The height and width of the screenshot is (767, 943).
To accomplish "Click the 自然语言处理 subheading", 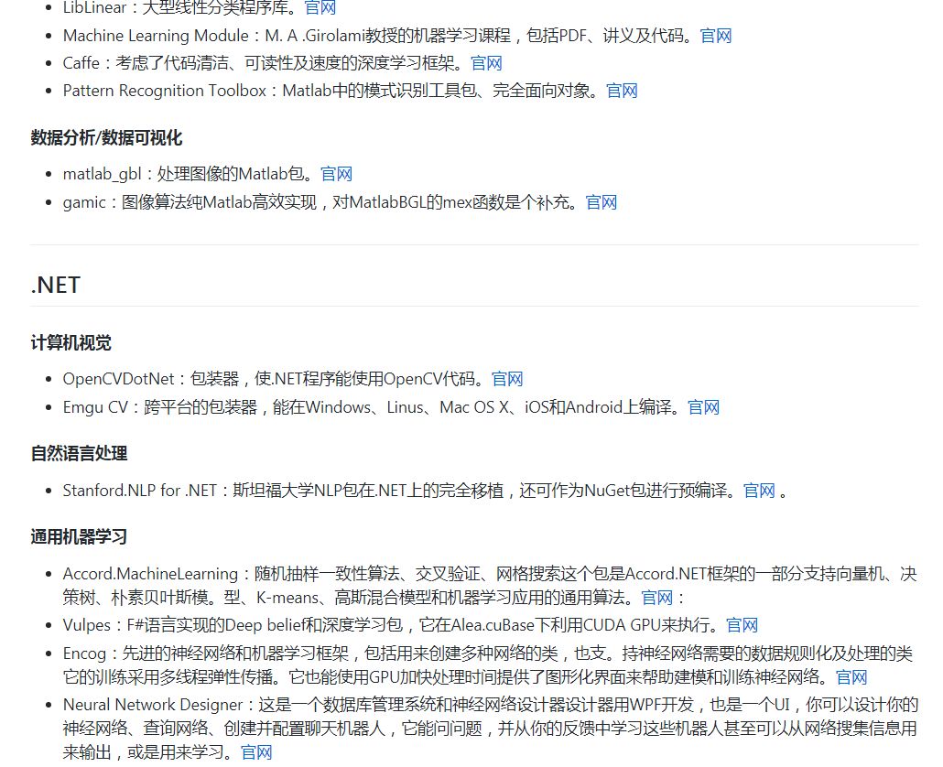I will tap(79, 453).
